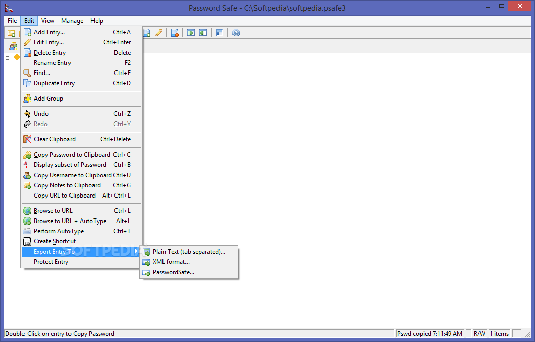Open the Help menu
Viewport: 535px width, 342px height.
(97, 21)
